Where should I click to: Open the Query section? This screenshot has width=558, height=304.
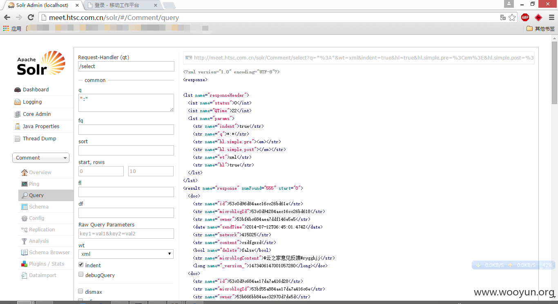tap(46, 195)
